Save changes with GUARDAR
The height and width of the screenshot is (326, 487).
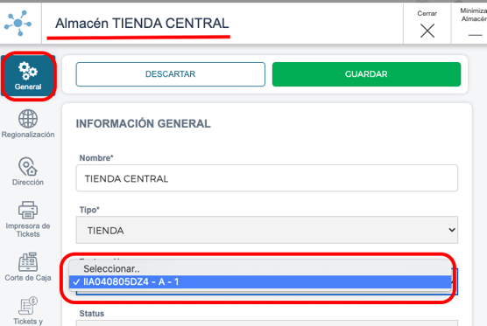pos(366,74)
